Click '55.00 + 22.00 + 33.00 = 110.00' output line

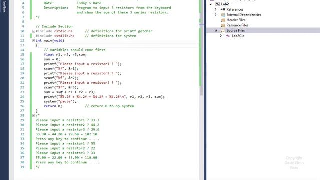(66, 158)
